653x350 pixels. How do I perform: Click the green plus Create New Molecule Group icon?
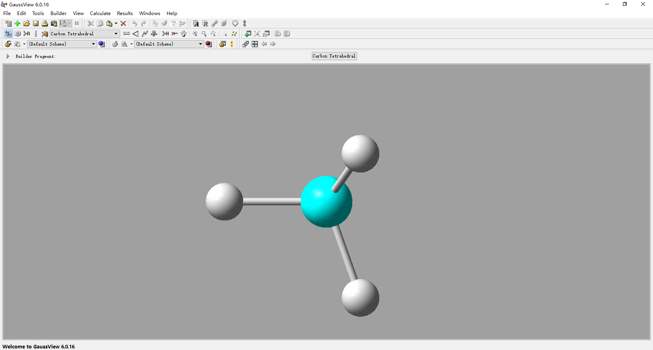[x=17, y=23]
